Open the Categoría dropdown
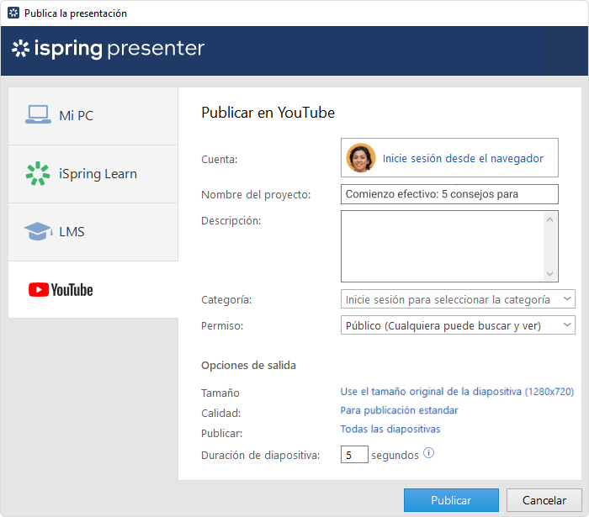This screenshot has width=589, height=517. point(458,299)
